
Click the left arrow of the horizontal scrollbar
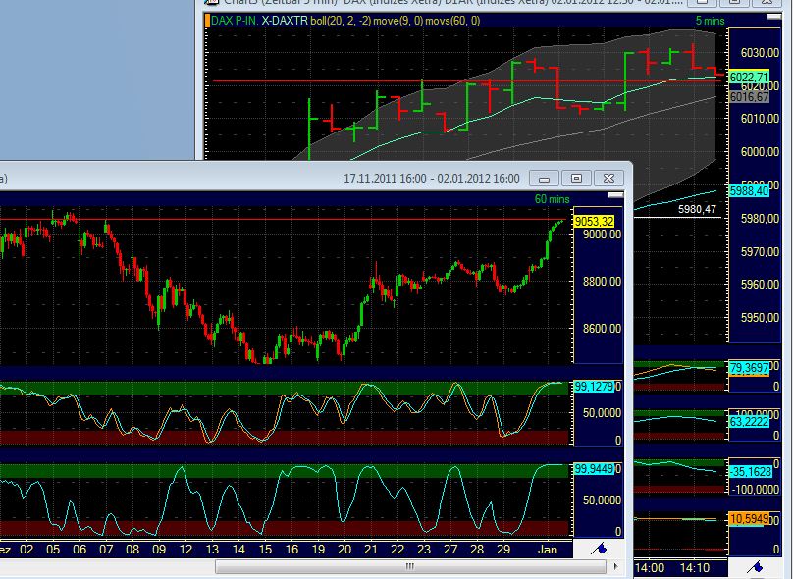pos(5,567)
